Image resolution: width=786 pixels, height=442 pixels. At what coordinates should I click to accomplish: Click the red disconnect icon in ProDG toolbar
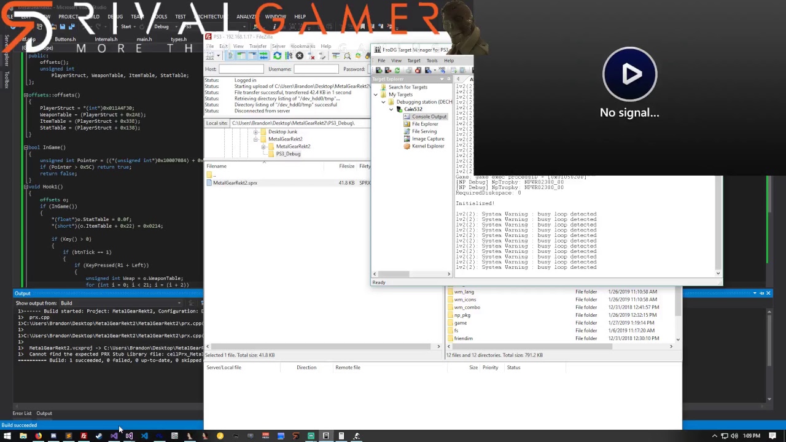[x=418, y=70]
